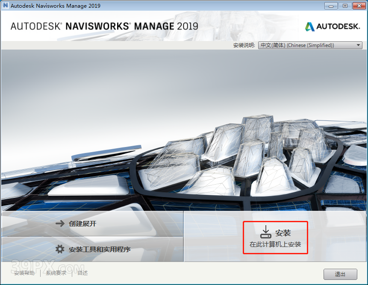Click the Navisworks icon in the title bar
Viewport: 368px width, 285px height.
pos(6,6)
